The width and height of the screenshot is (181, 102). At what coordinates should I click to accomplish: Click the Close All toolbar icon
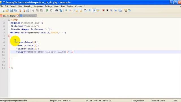point(24,10)
